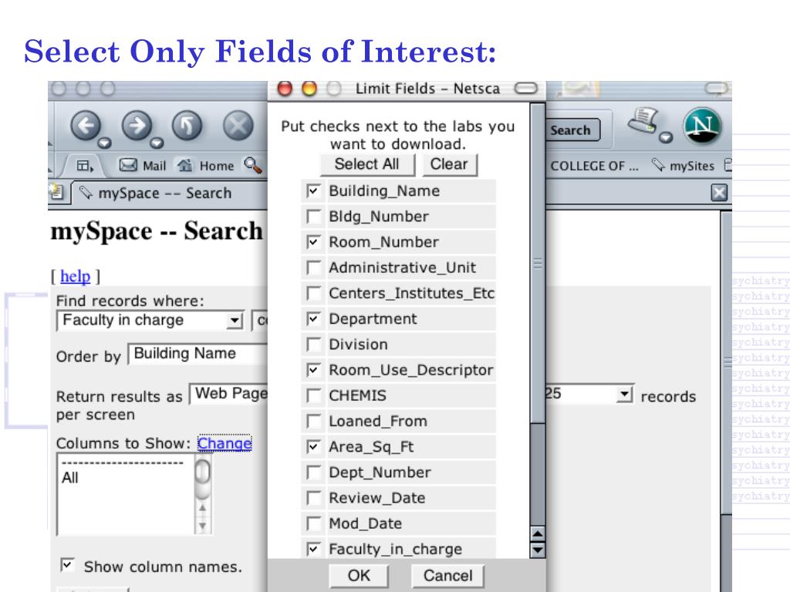Click the toolbar collapse pill of Limit Fields window
This screenshot has width=790, height=592.
(x=526, y=89)
